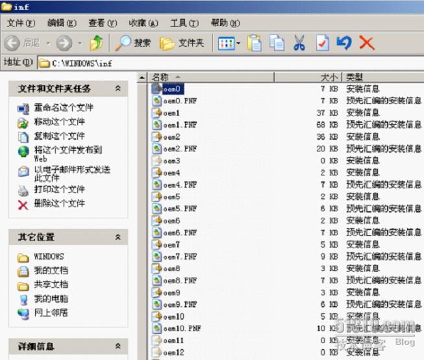Collapse the 详细信息 panel
The width and height of the screenshot is (424, 360).
pos(118,346)
